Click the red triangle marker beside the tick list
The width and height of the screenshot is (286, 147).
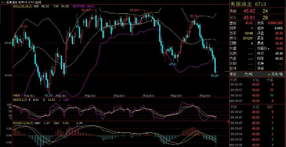pyautogui.click(x=228, y=122)
